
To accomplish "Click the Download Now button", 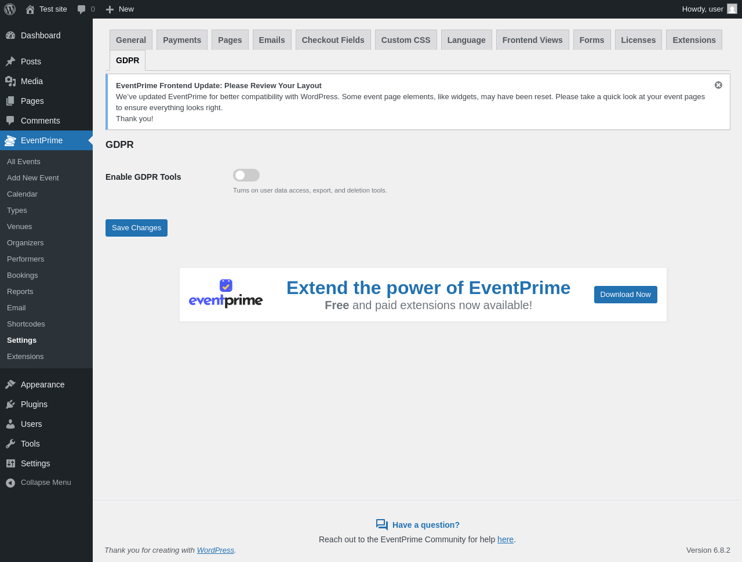I will click(x=625, y=295).
